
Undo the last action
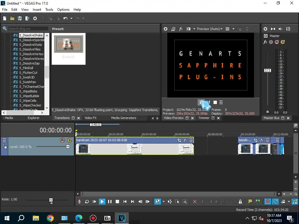[x=65, y=18]
